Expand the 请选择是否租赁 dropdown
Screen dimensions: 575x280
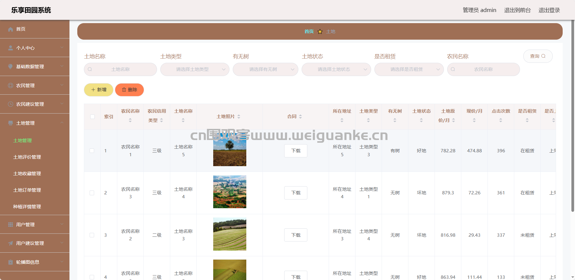coord(409,69)
